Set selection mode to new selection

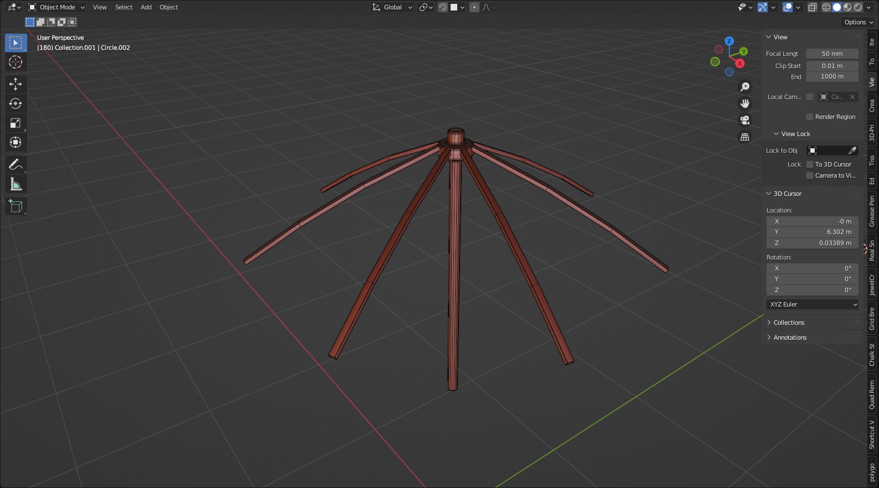30,22
